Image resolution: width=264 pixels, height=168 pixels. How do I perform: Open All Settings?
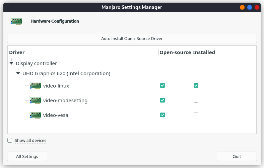[x=27, y=156]
